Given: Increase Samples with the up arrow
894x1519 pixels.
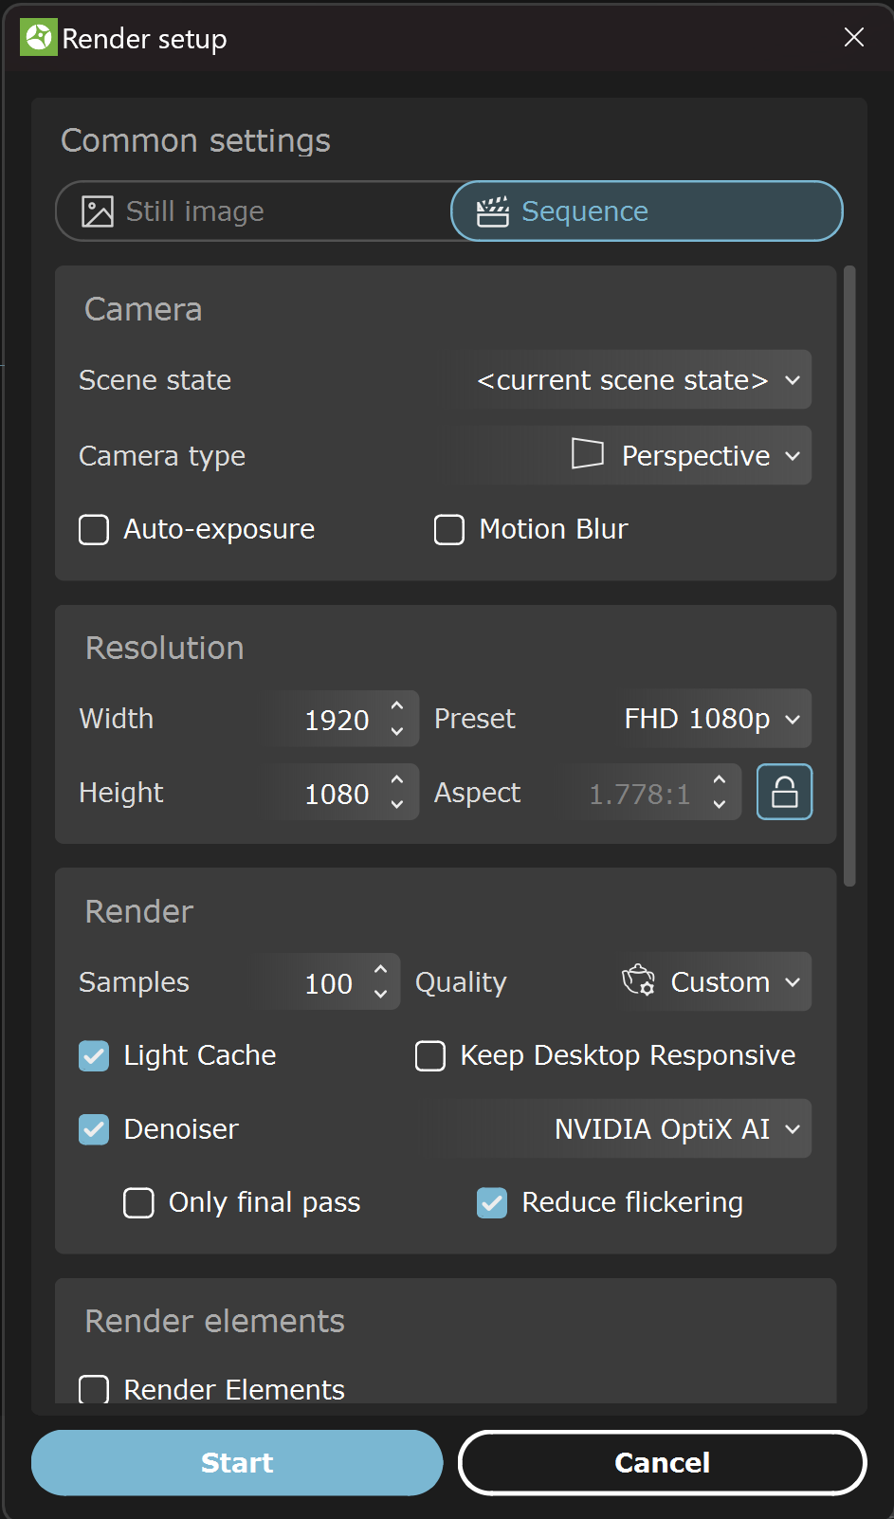Looking at the screenshot, I should 380,970.
